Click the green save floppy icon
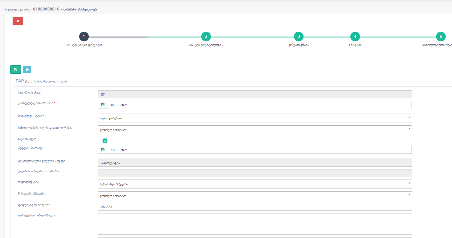Screen dimensions: 452x238 tap(16, 70)
